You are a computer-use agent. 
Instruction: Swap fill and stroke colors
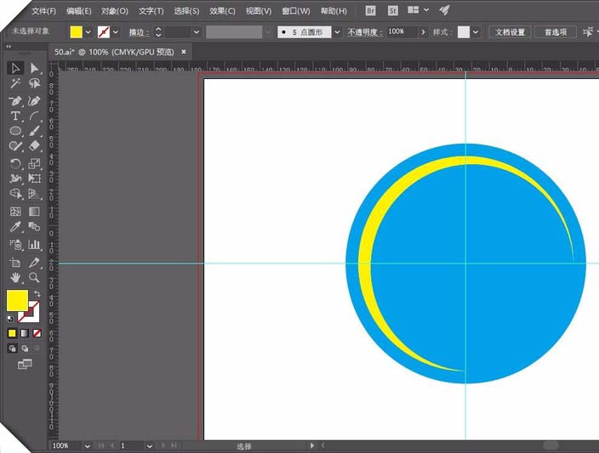37,293
